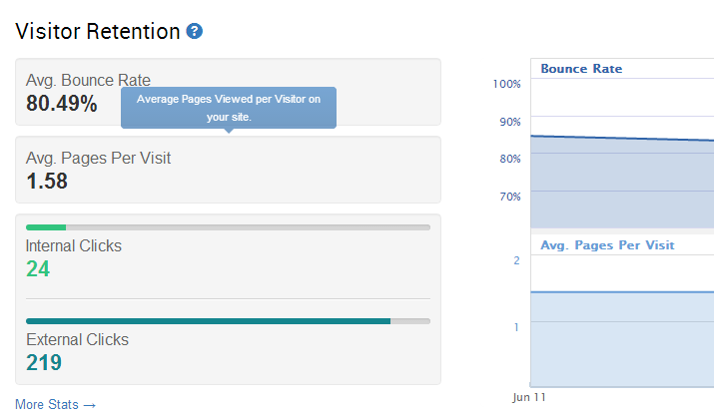Image resolution: width=714 pixels, height=418 pixels.
Task: Click the pages-viewed tooltip bubble
Action: [x=229, y=108]
